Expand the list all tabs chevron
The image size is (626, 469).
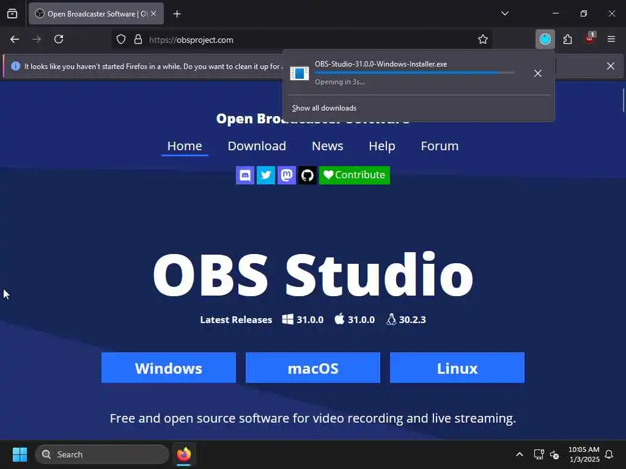pyautogui.click(x=504, y=13)
